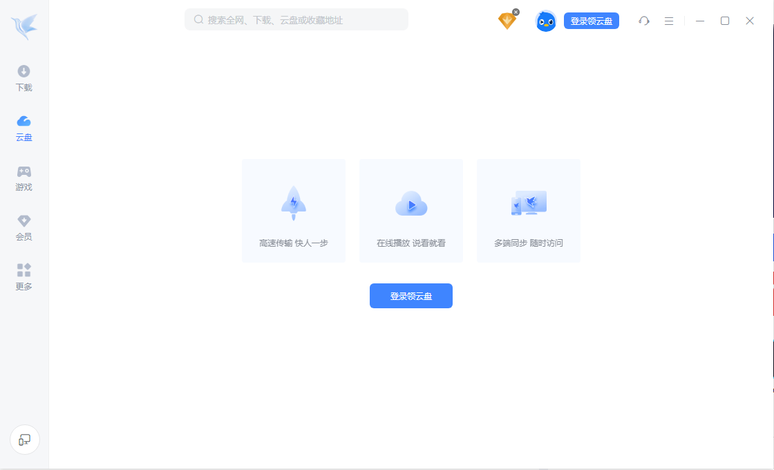Open the 更多 more section in sidebar
The height and width of the screenshot is (470, 774).
coord(23,276)
